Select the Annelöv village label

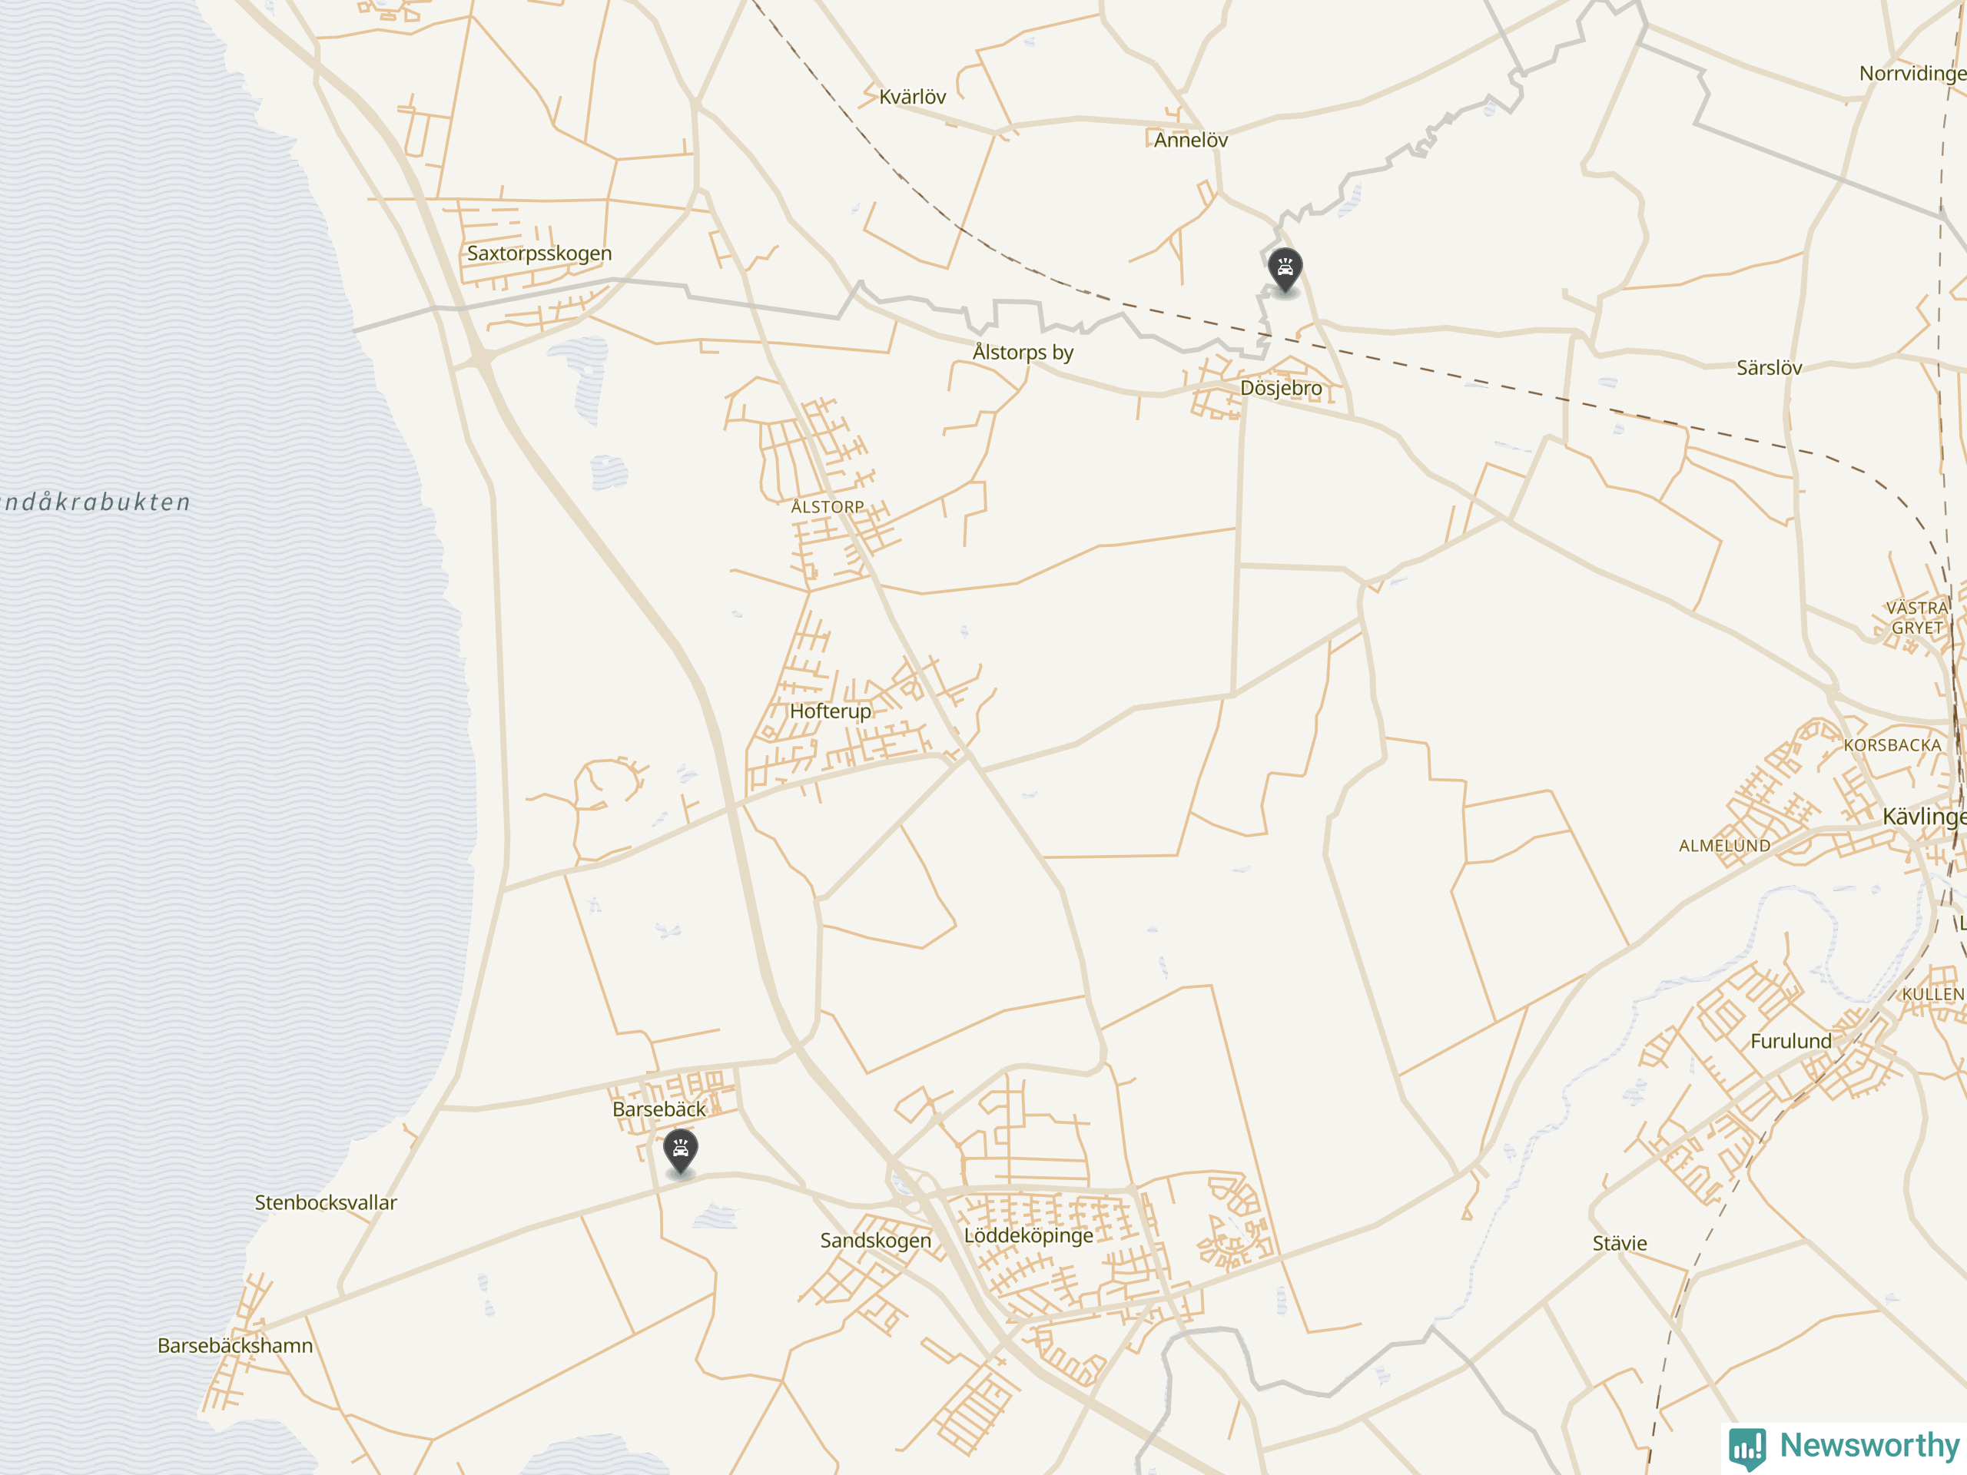click(1191, 140)
